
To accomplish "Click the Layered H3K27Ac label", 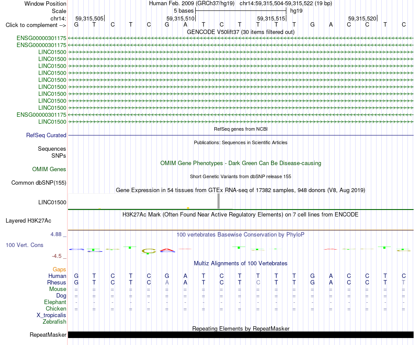I will [x=28, y=221].
